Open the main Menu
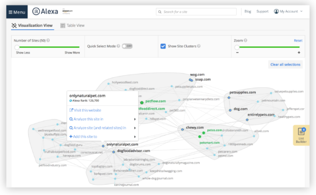The image size is (316, 195). coord(17,12)
